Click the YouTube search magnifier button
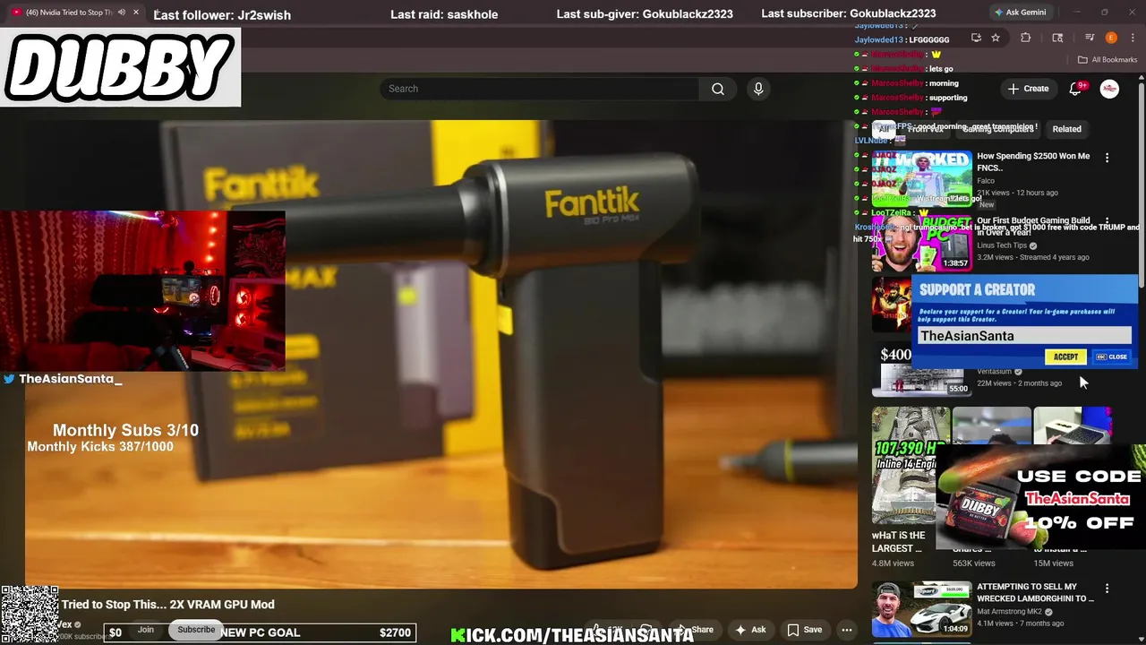The image size is (1146, 645). point(718,89)
